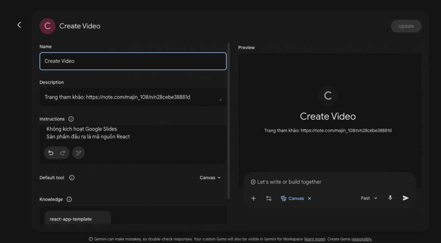Click the Knowledge info icon

(x=69, y=199)
